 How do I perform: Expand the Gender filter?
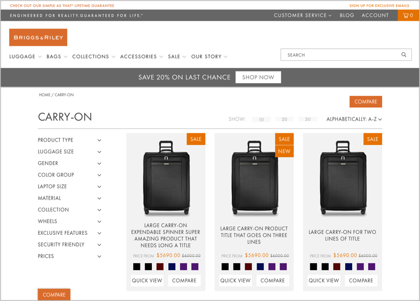tap(69, 163)
